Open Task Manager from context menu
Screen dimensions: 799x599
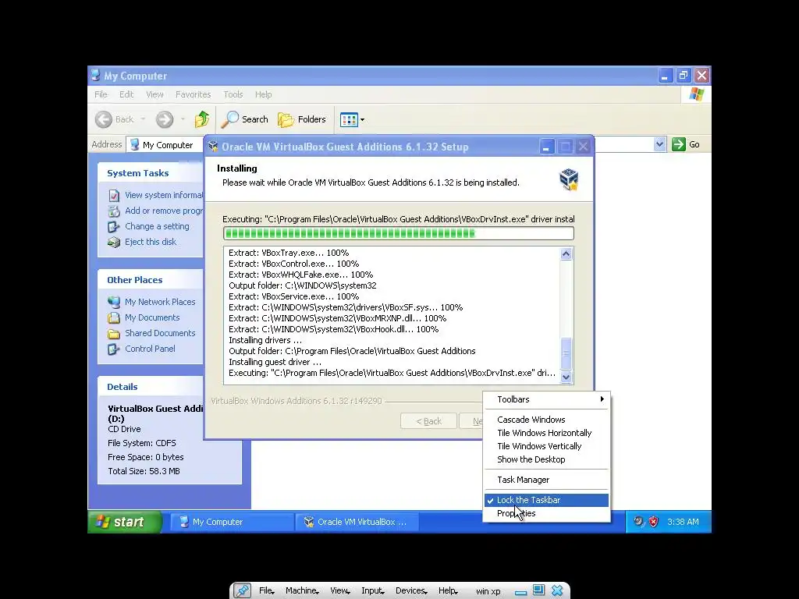547,480
